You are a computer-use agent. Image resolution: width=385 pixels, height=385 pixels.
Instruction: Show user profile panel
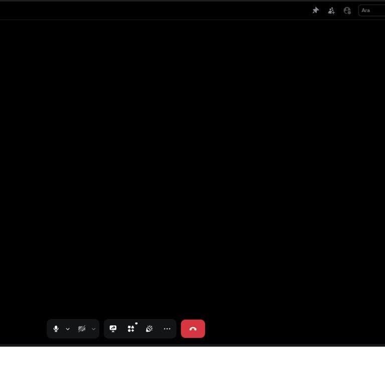347,11
